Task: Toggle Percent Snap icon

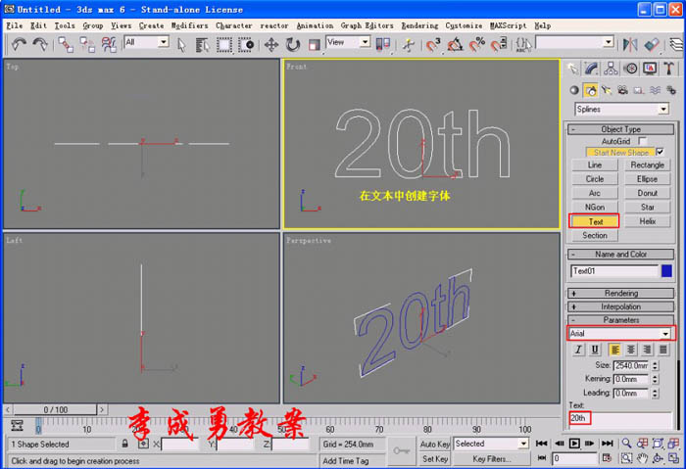Action: [x=477, y=45]
